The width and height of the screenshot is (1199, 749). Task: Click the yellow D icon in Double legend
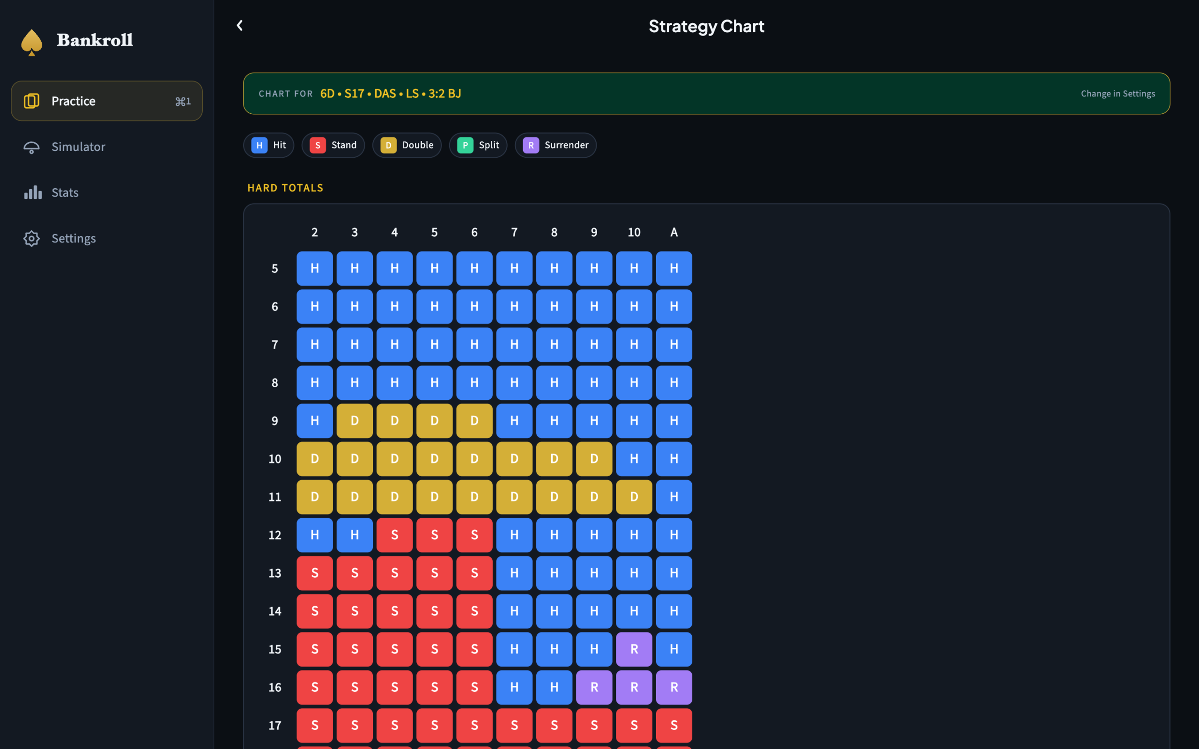[388, 145]
